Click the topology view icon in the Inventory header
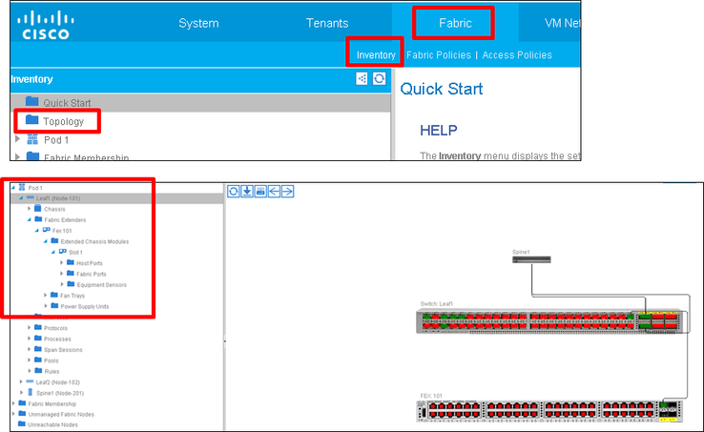 (362, 78)
